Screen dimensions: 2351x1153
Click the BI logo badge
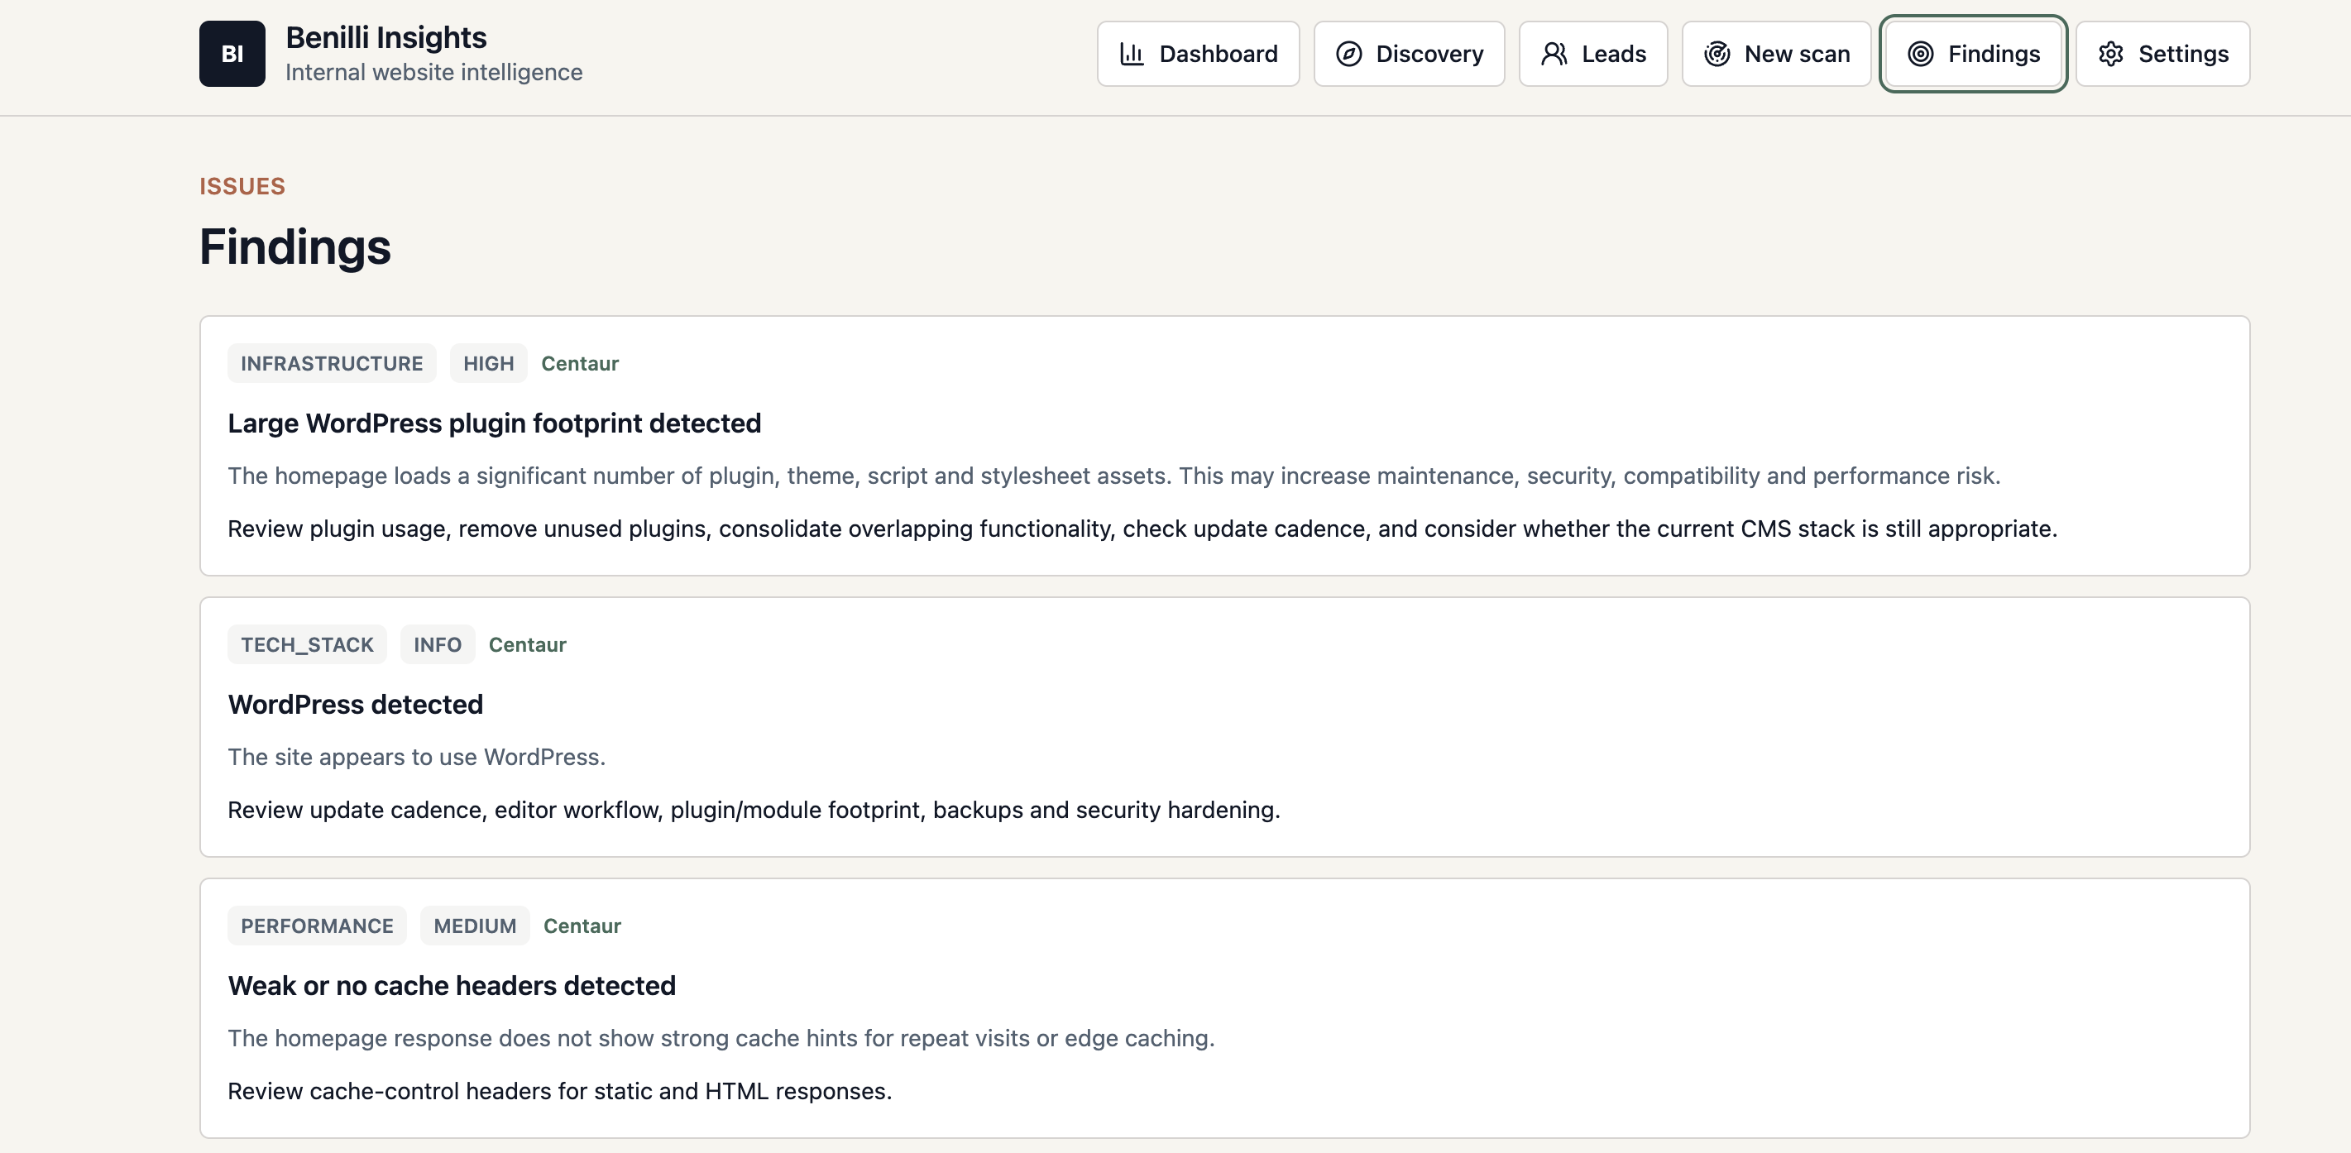[232, 54]
